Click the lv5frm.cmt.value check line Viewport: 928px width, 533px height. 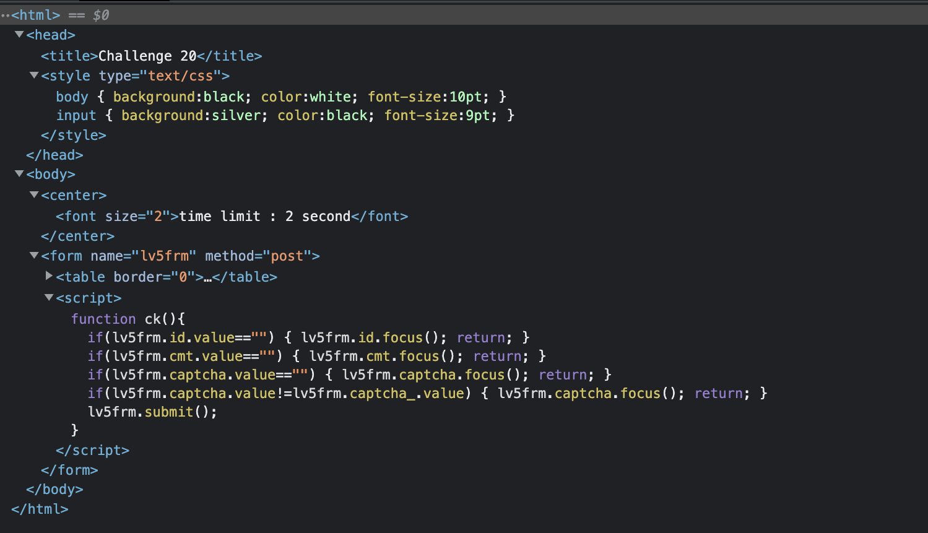[x=317, y=356]
